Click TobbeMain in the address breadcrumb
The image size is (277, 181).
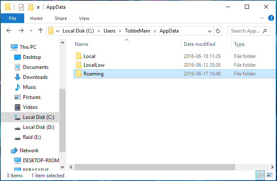click(137, 31)
